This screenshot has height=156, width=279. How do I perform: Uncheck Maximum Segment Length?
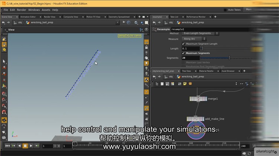tap(183, 44)
